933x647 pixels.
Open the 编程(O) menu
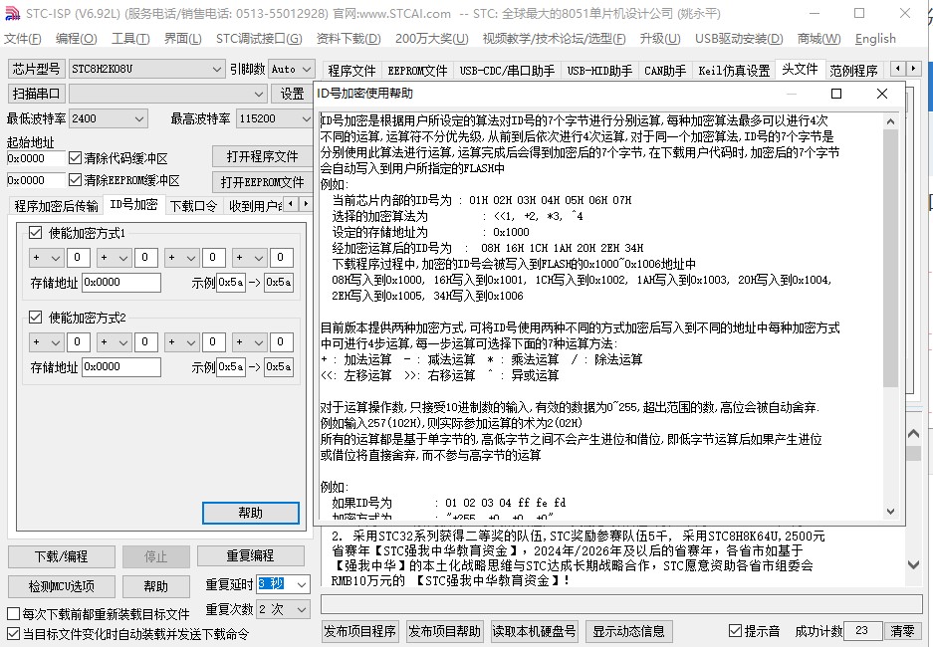tap(76, 39)
